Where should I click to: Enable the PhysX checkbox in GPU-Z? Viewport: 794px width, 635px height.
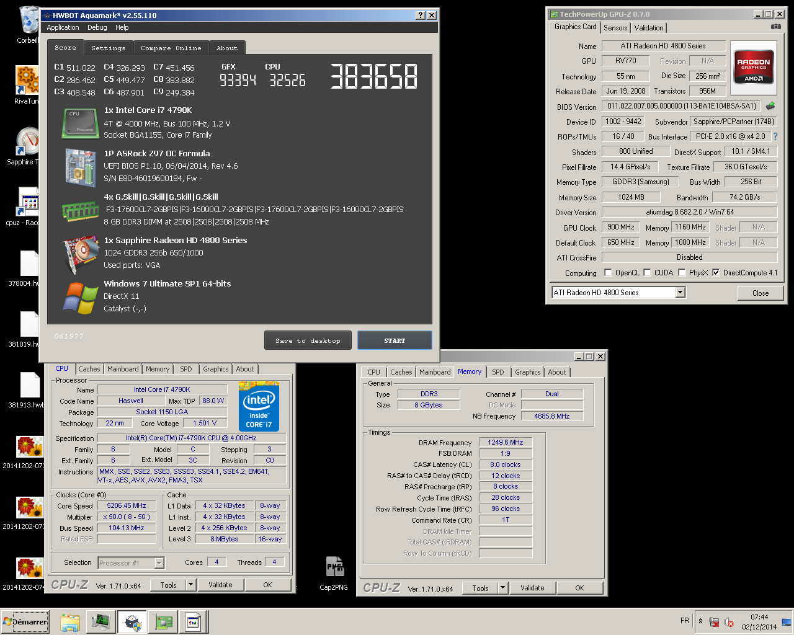point(682,273)
